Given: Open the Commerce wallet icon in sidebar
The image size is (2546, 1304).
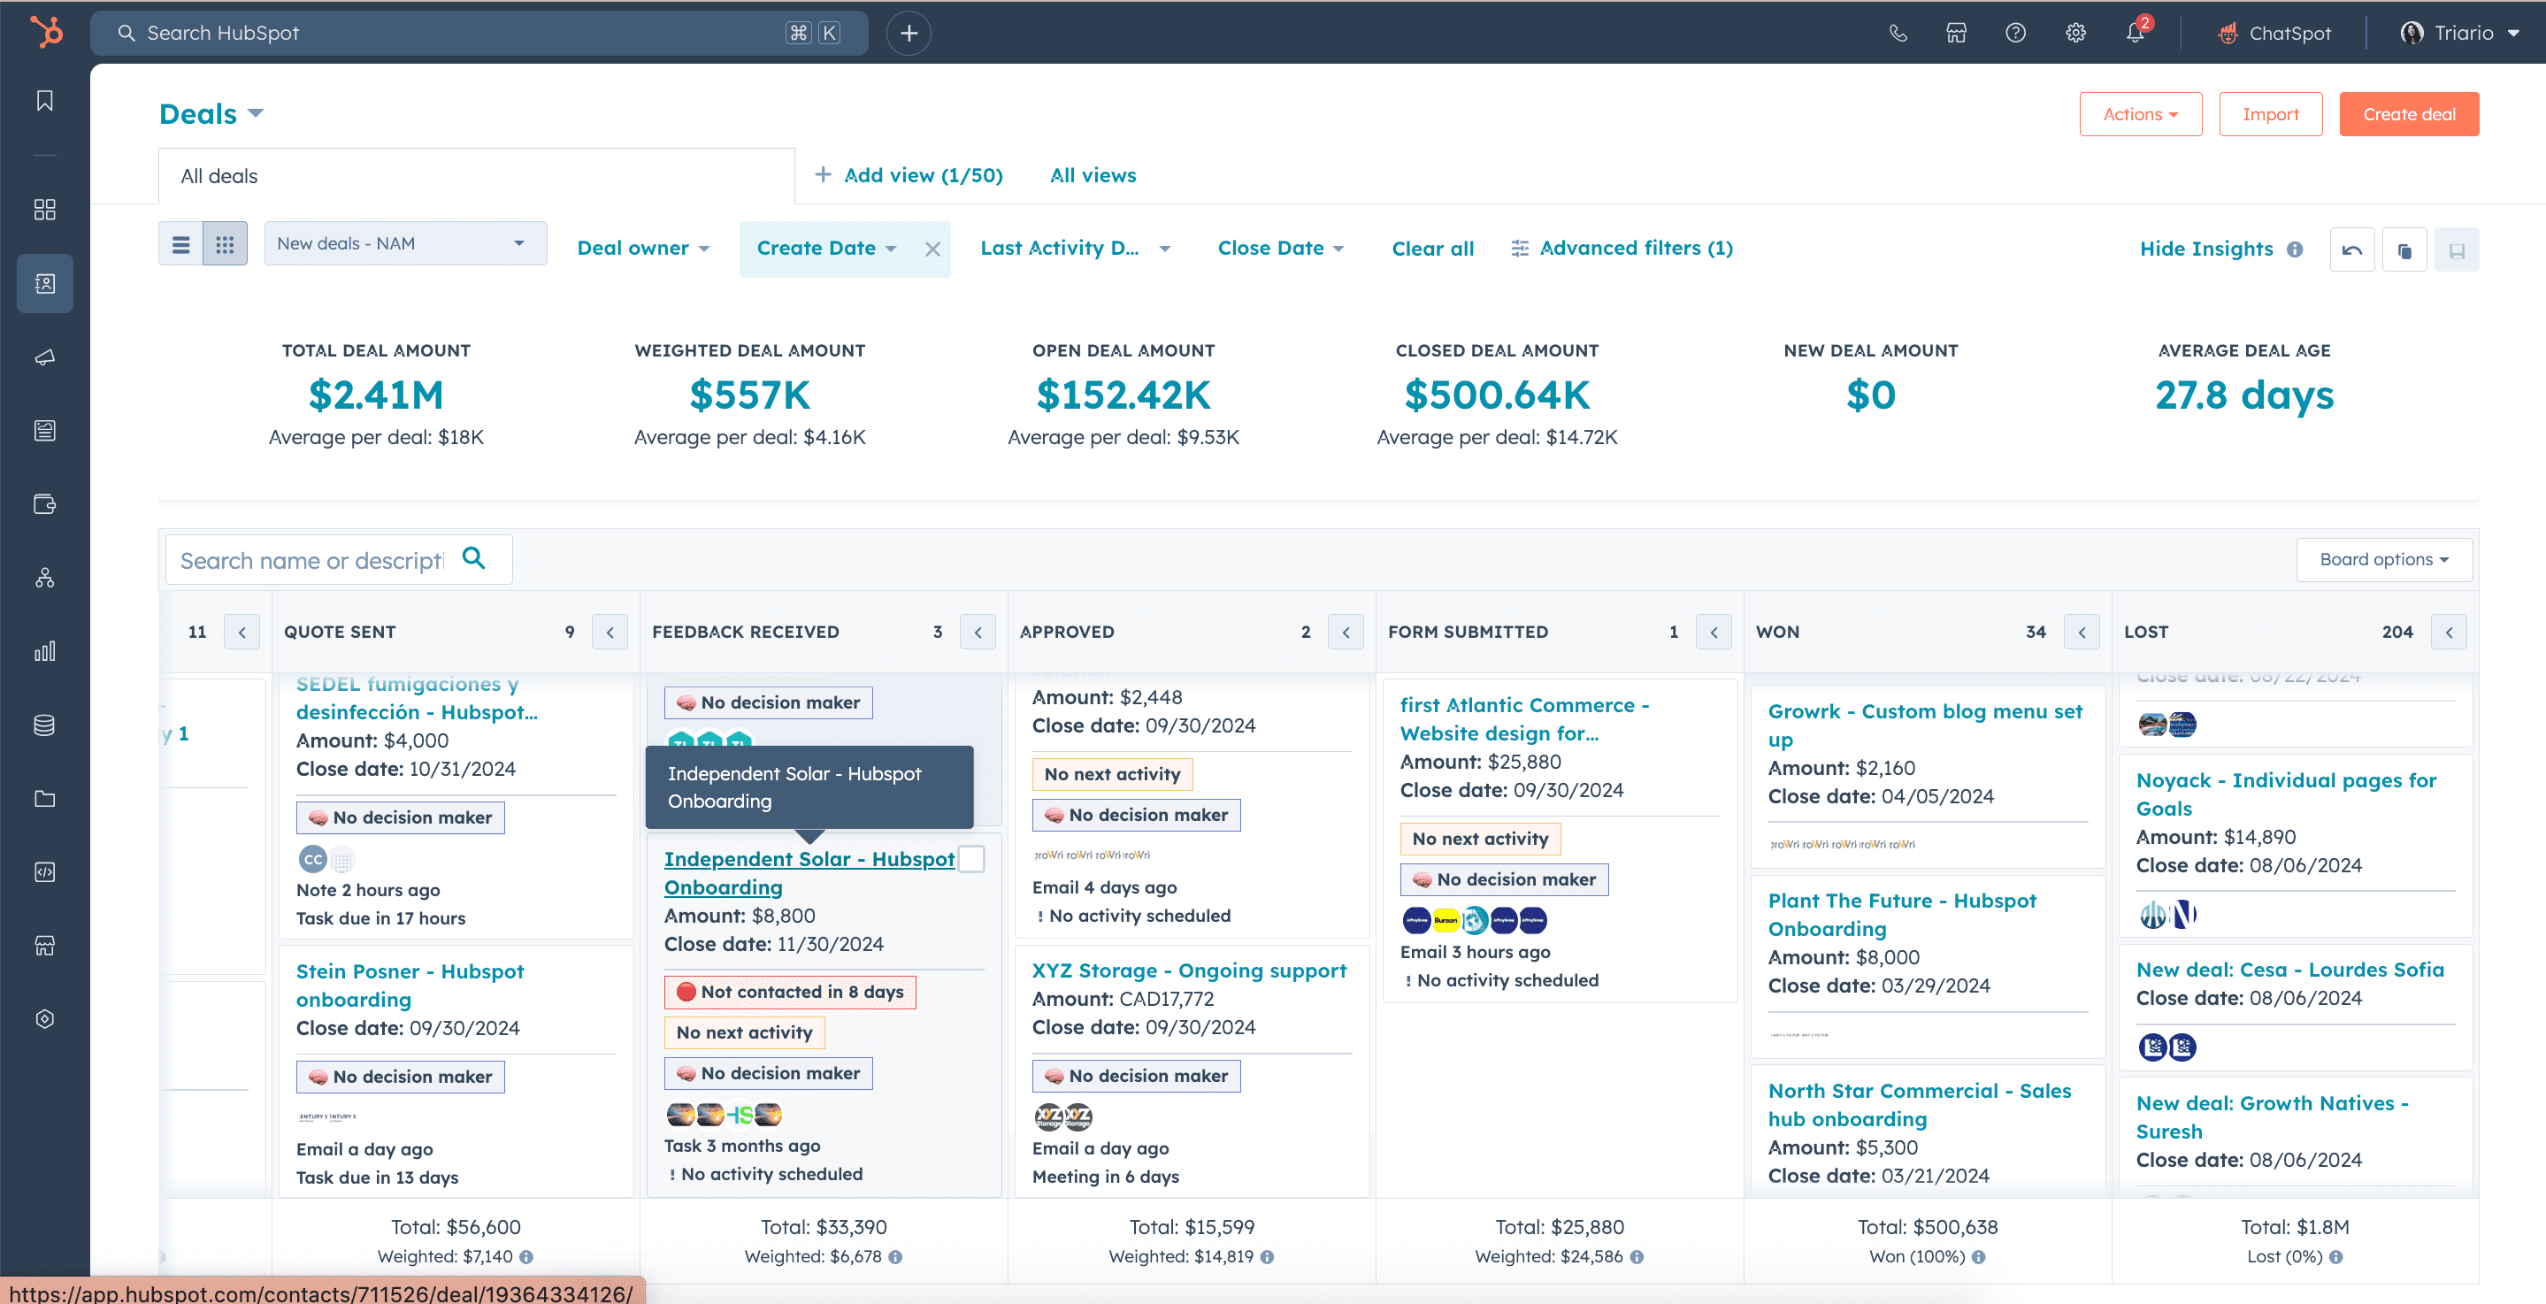Looking at the screenshot, I should coord(44,504).
